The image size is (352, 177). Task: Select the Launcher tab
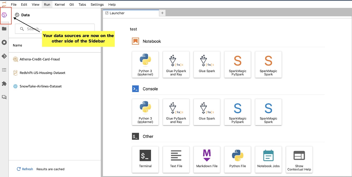(131, 13)
